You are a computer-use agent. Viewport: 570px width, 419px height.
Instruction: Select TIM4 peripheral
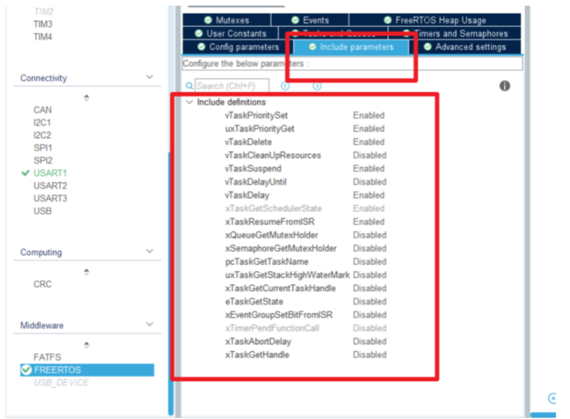click(43, 37)
